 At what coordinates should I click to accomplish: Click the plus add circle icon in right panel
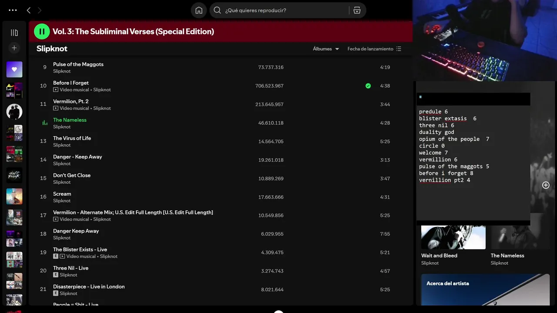[546, 185]
